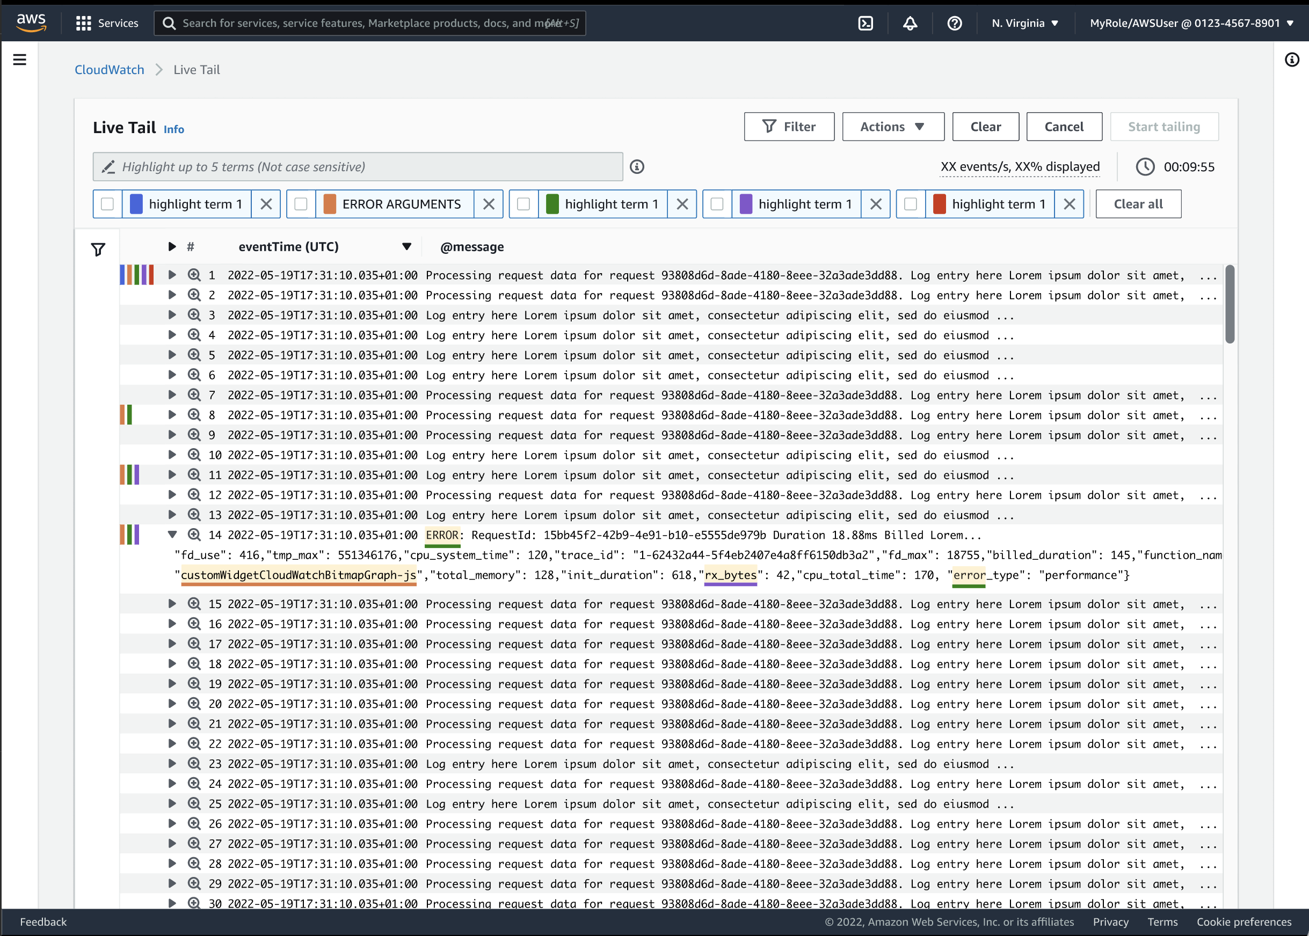Image resolution: width=1309 pixels, height=936 pixels.
Task: Open the Actions dropdown button
Action: pyautogui.click(x=893, y=127)
